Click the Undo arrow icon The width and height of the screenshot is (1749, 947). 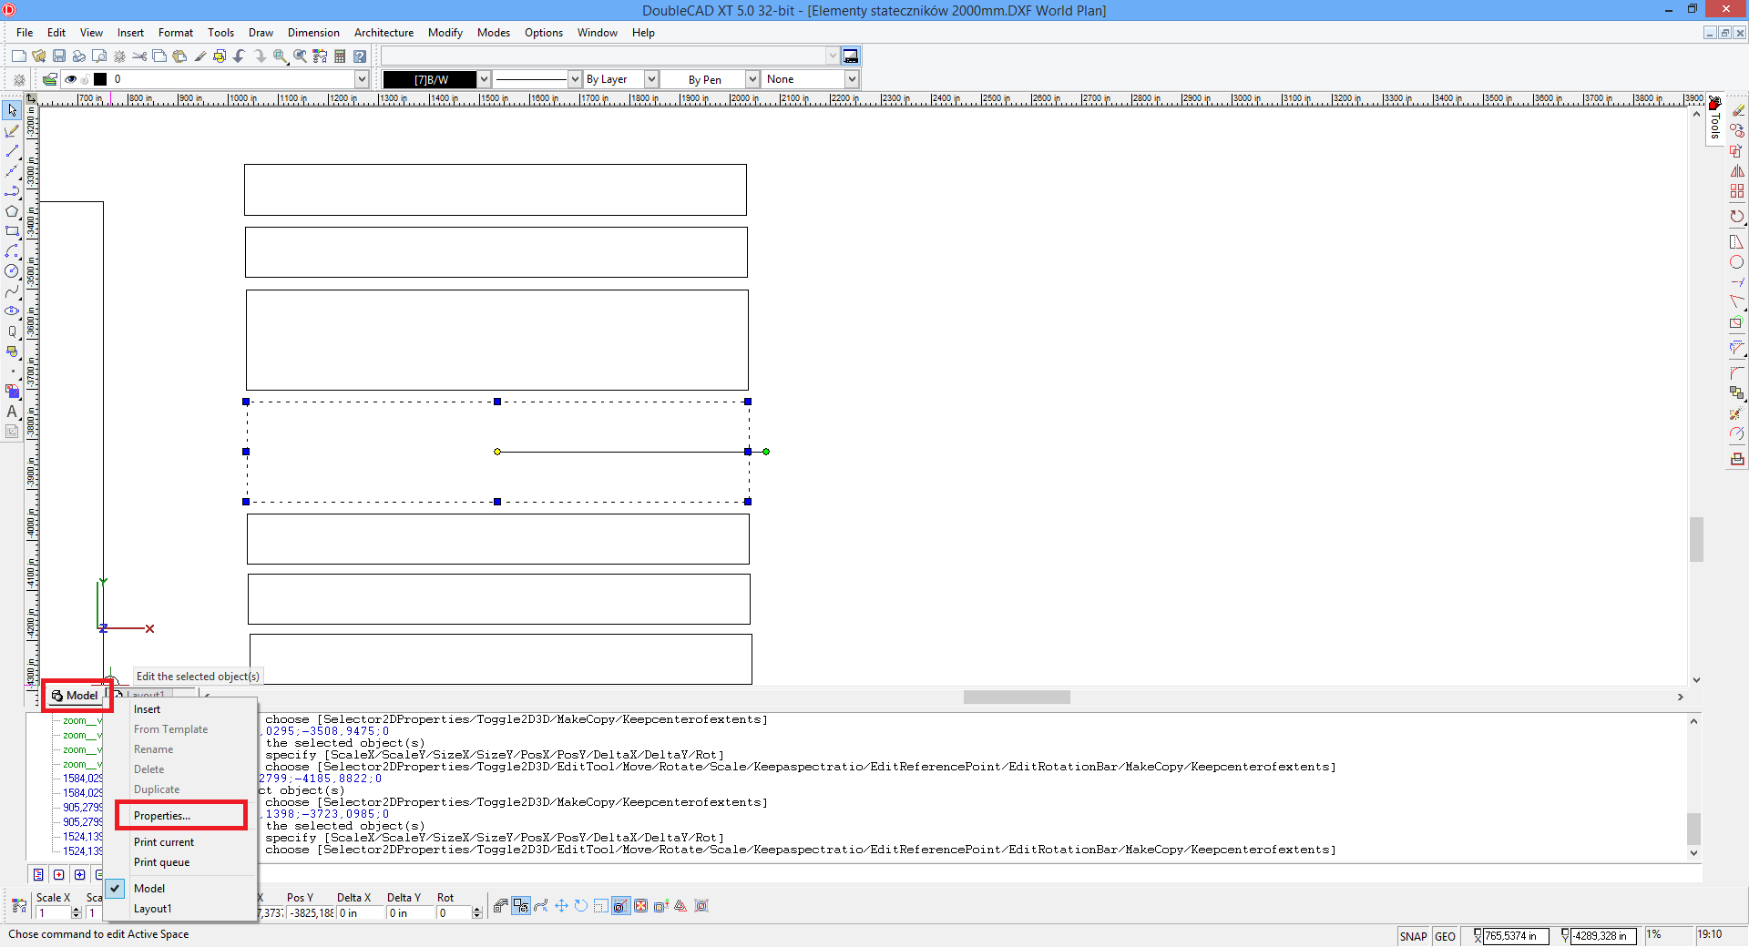point(240,56)
